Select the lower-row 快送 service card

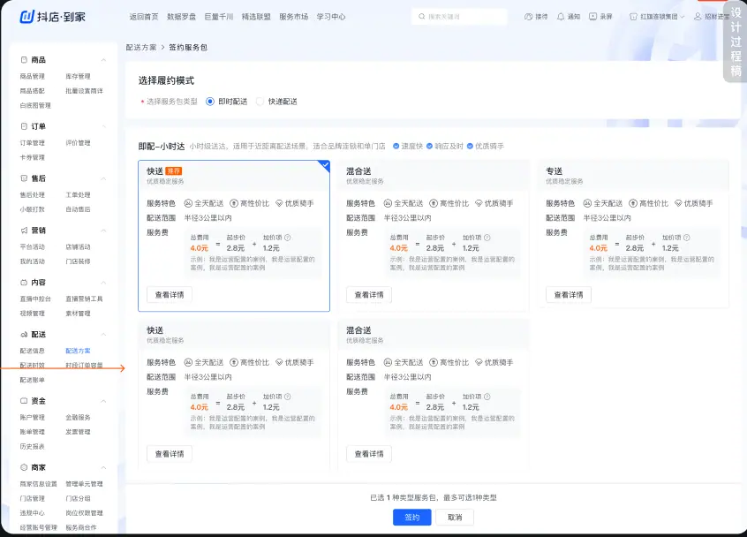[234, 395]
